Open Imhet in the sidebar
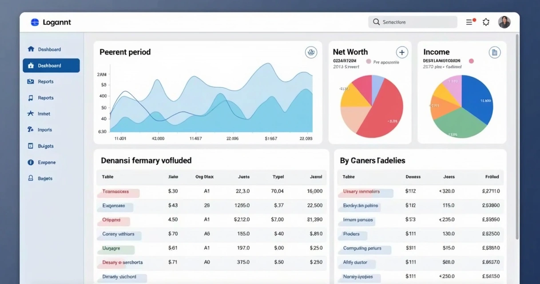Image resolution: width=540 pixels, height=284 pixels. [x=39, y=114]
